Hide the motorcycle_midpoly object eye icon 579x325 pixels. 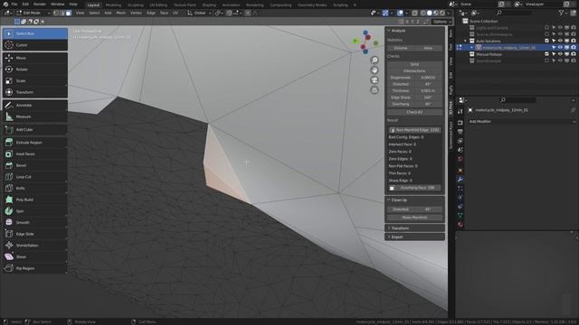(560, 48)
